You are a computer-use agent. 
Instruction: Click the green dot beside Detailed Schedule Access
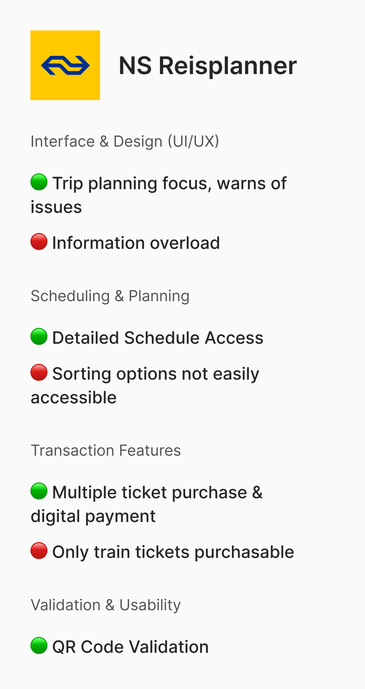tap(39, 336)
